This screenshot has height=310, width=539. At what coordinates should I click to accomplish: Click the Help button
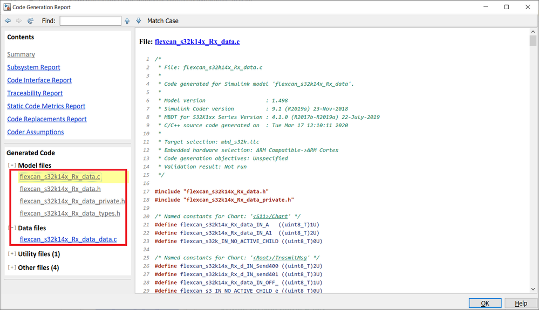tap(521, 303)
